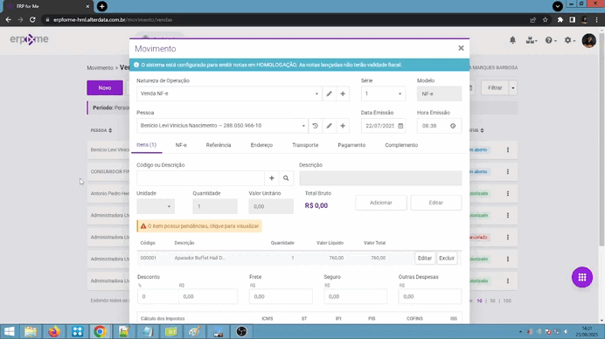This screenshot has width=605, height=339.
Task: Expand the Natureza de Operação dropdown
Action: [x=316, y=93]
